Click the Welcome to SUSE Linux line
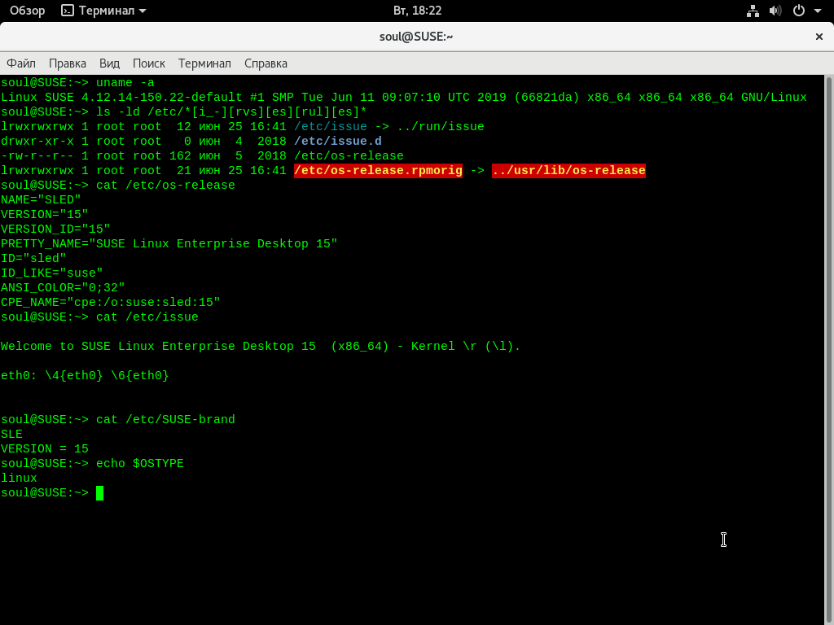 [x=261, y=347]
